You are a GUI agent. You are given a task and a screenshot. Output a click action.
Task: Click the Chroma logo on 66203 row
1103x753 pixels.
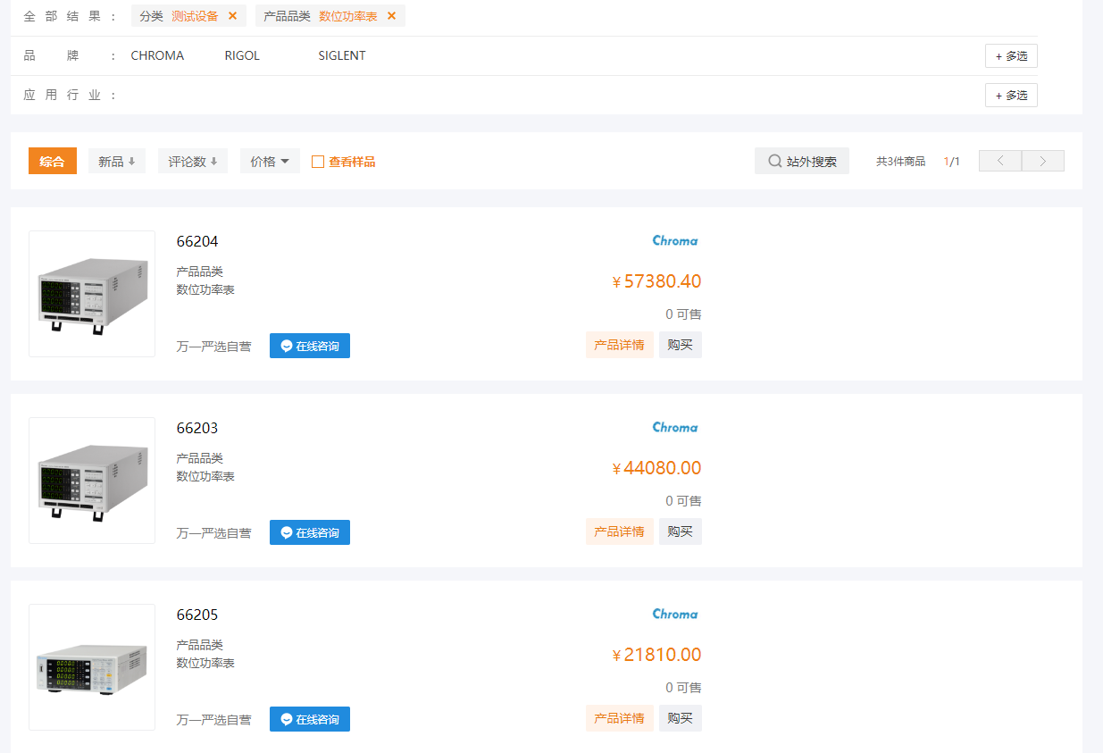[675, 427]
